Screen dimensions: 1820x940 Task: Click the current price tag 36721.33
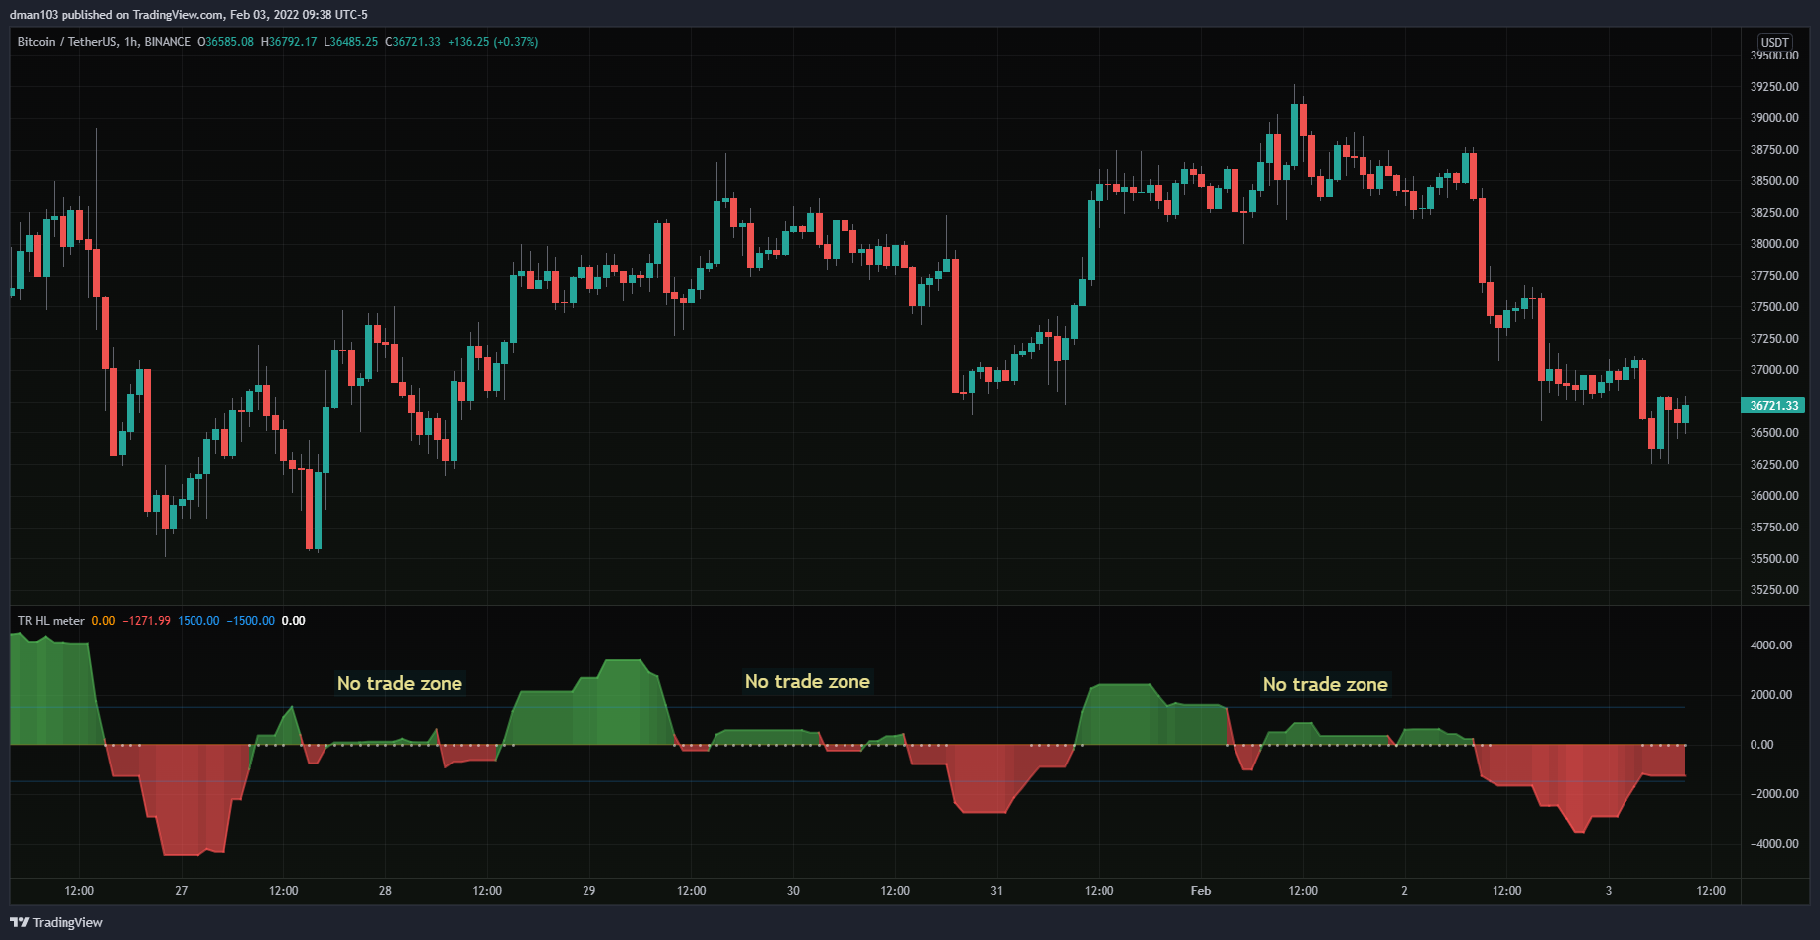1773,405
